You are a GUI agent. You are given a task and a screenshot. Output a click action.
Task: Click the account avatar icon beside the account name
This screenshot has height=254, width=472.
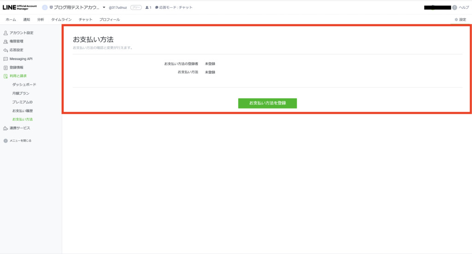pos(45,7)
